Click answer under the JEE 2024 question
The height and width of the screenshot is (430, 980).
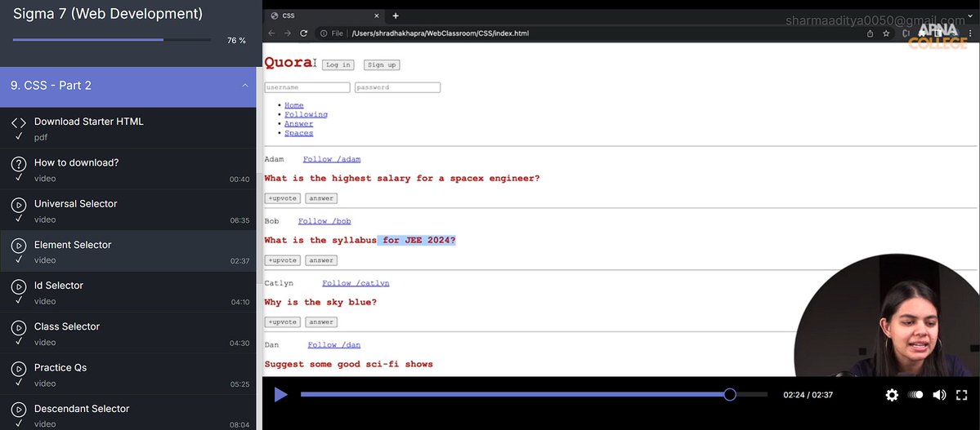(x=321, y=260)
